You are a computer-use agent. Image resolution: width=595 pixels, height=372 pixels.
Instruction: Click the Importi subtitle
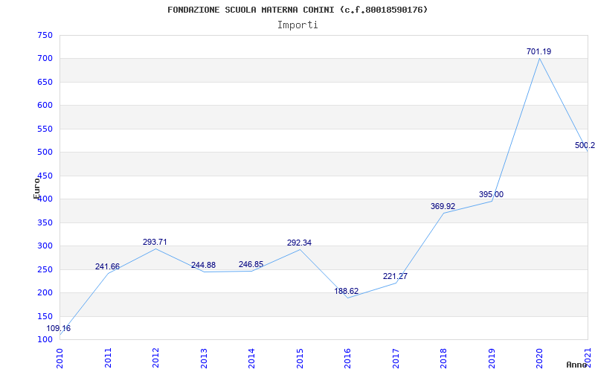[x=297, y=25]
